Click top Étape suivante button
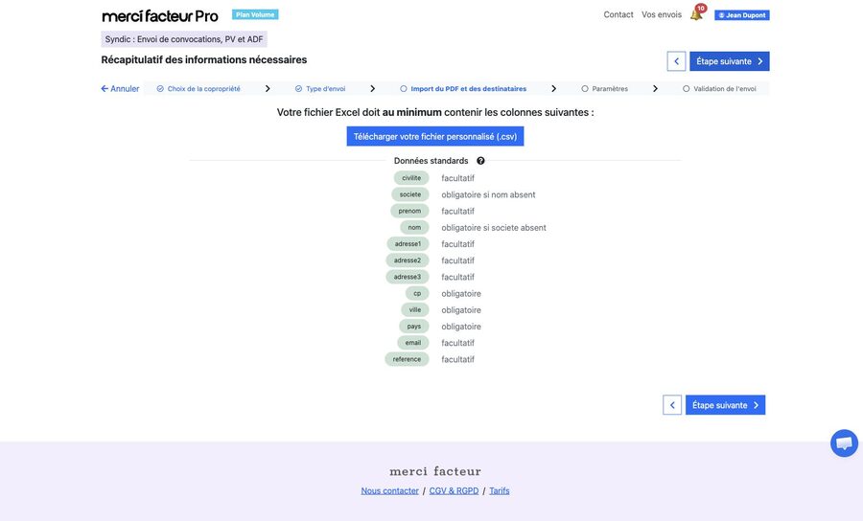 pyautogui.click(x=730, y=61)
